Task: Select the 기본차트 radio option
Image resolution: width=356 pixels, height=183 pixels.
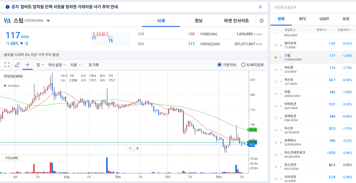Action: (219, 65)
